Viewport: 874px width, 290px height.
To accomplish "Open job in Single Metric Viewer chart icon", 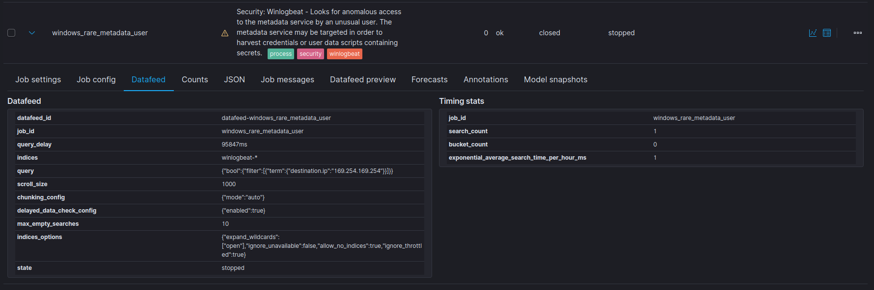I will pos(813,33).
